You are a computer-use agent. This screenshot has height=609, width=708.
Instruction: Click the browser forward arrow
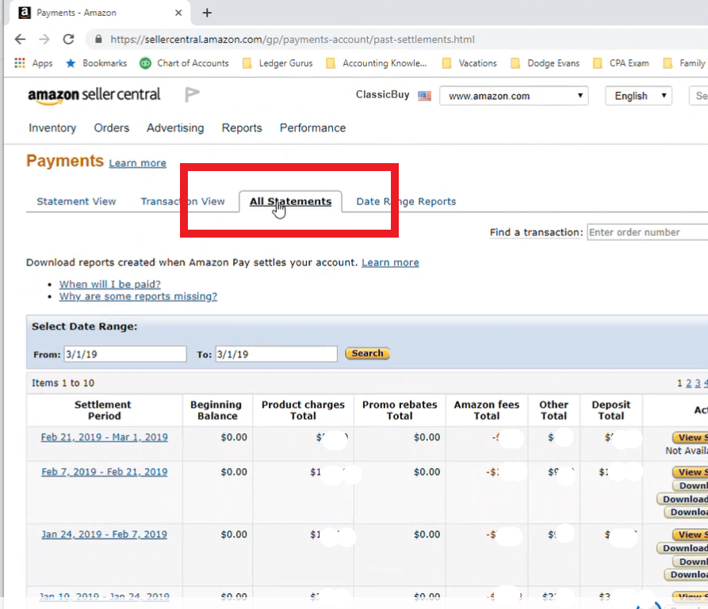[x=44, y=40]
